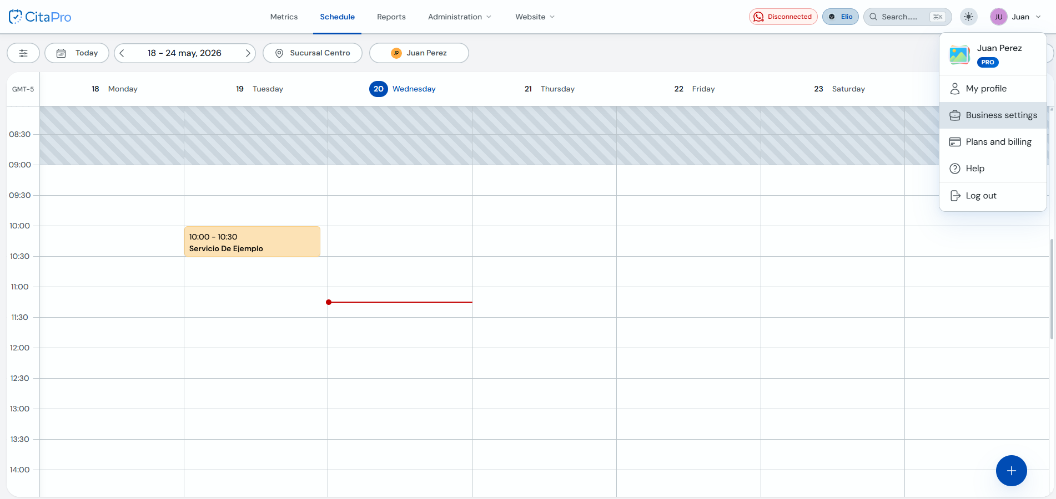1056x499 pixels.
Task: Choose the Sucursal Centro branch selector
Action: [x=313, y=53]
